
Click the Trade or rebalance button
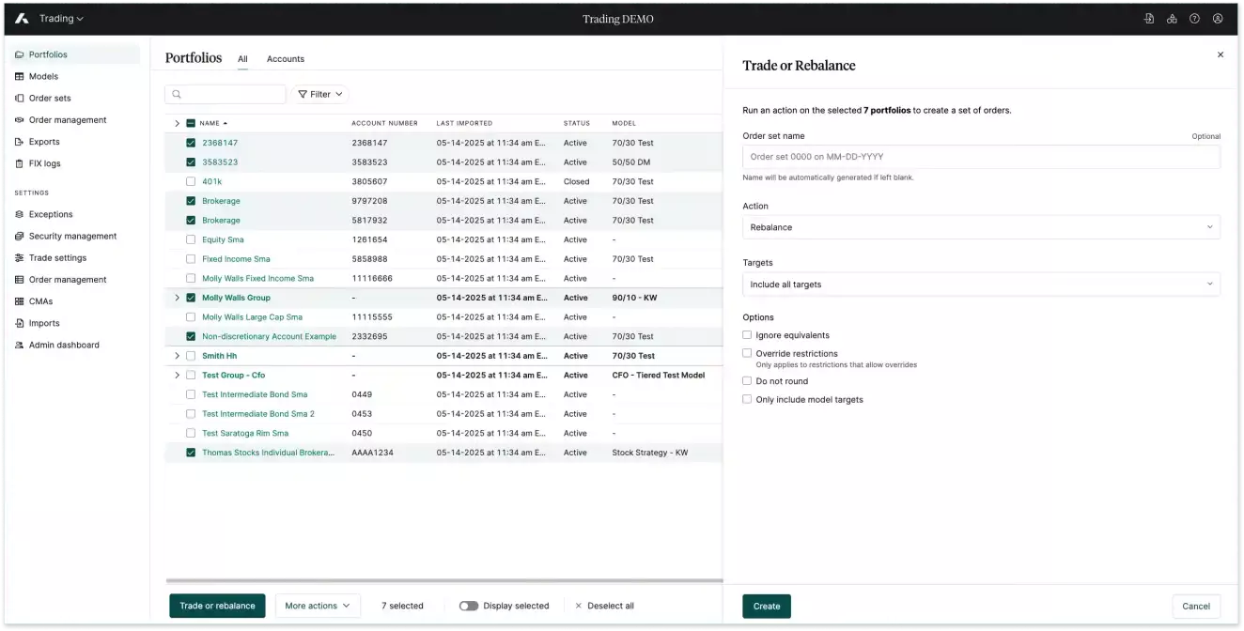(x=217, y=606)
